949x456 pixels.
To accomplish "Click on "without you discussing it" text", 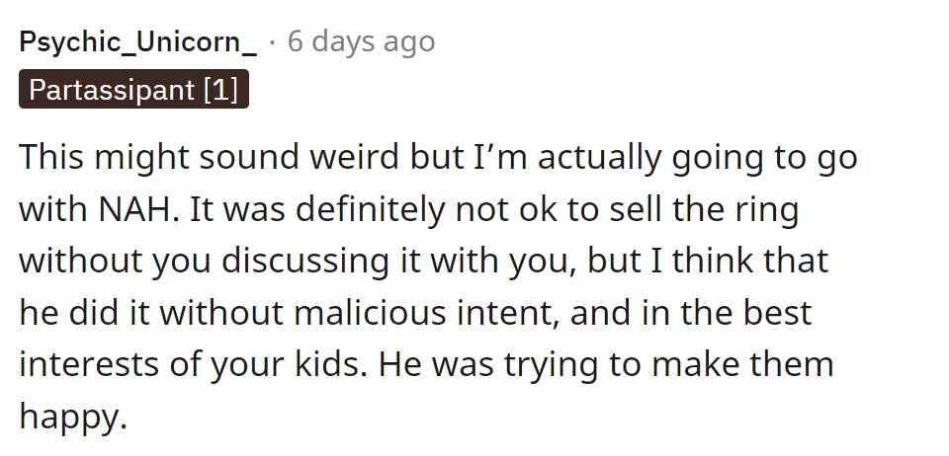I will click(x=204, y=261).
